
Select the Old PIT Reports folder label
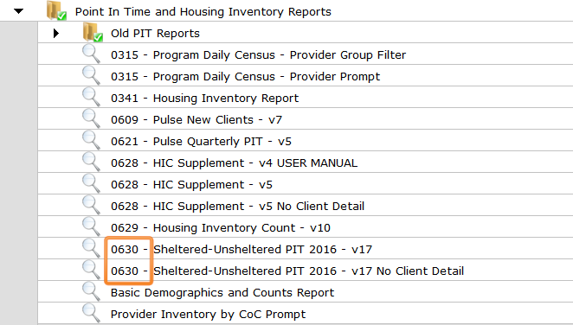(155, 33)
